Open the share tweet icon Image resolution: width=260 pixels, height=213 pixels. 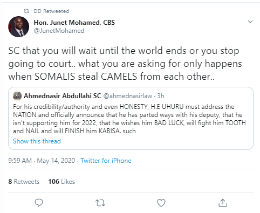coord(223,203)
